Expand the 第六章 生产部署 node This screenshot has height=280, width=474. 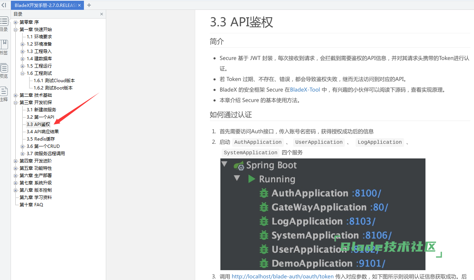click(16, 176)
